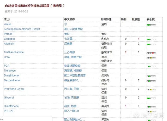Click the yellow safety bar for Urea
The image size is (167, 121).
151,58
